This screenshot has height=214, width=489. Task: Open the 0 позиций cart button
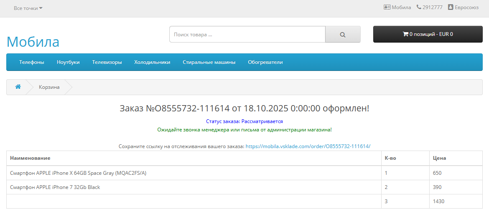click(428, 34)
